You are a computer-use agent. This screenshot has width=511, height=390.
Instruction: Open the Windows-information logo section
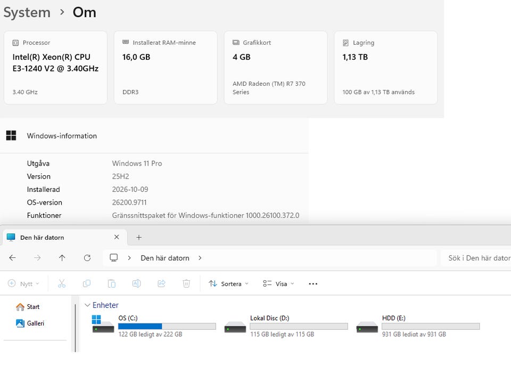(11, 135)
